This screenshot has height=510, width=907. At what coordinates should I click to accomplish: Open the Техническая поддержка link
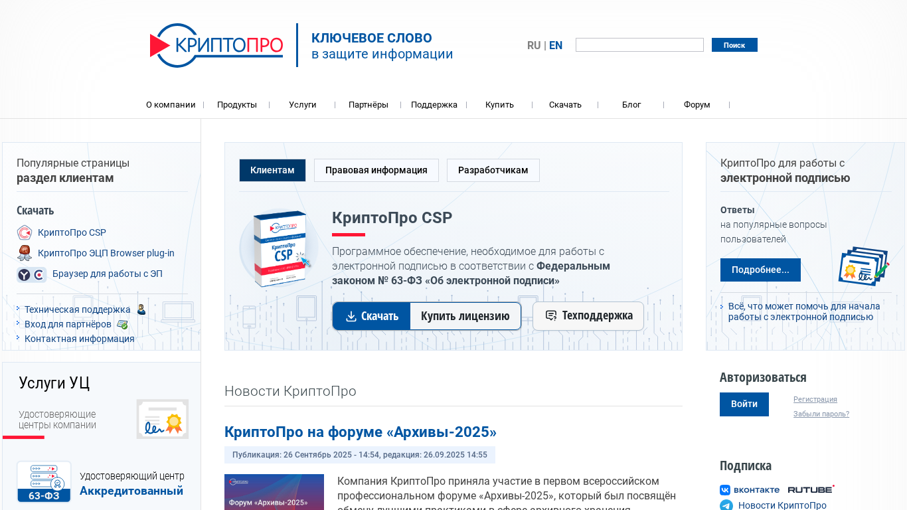78,309
